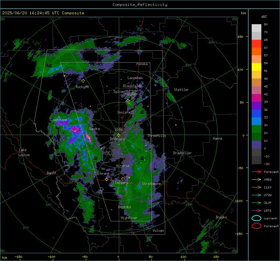Click the Okotoks town label
This screenshot has height=261, width=280.
pyautogui.click(x=124, y=207)
